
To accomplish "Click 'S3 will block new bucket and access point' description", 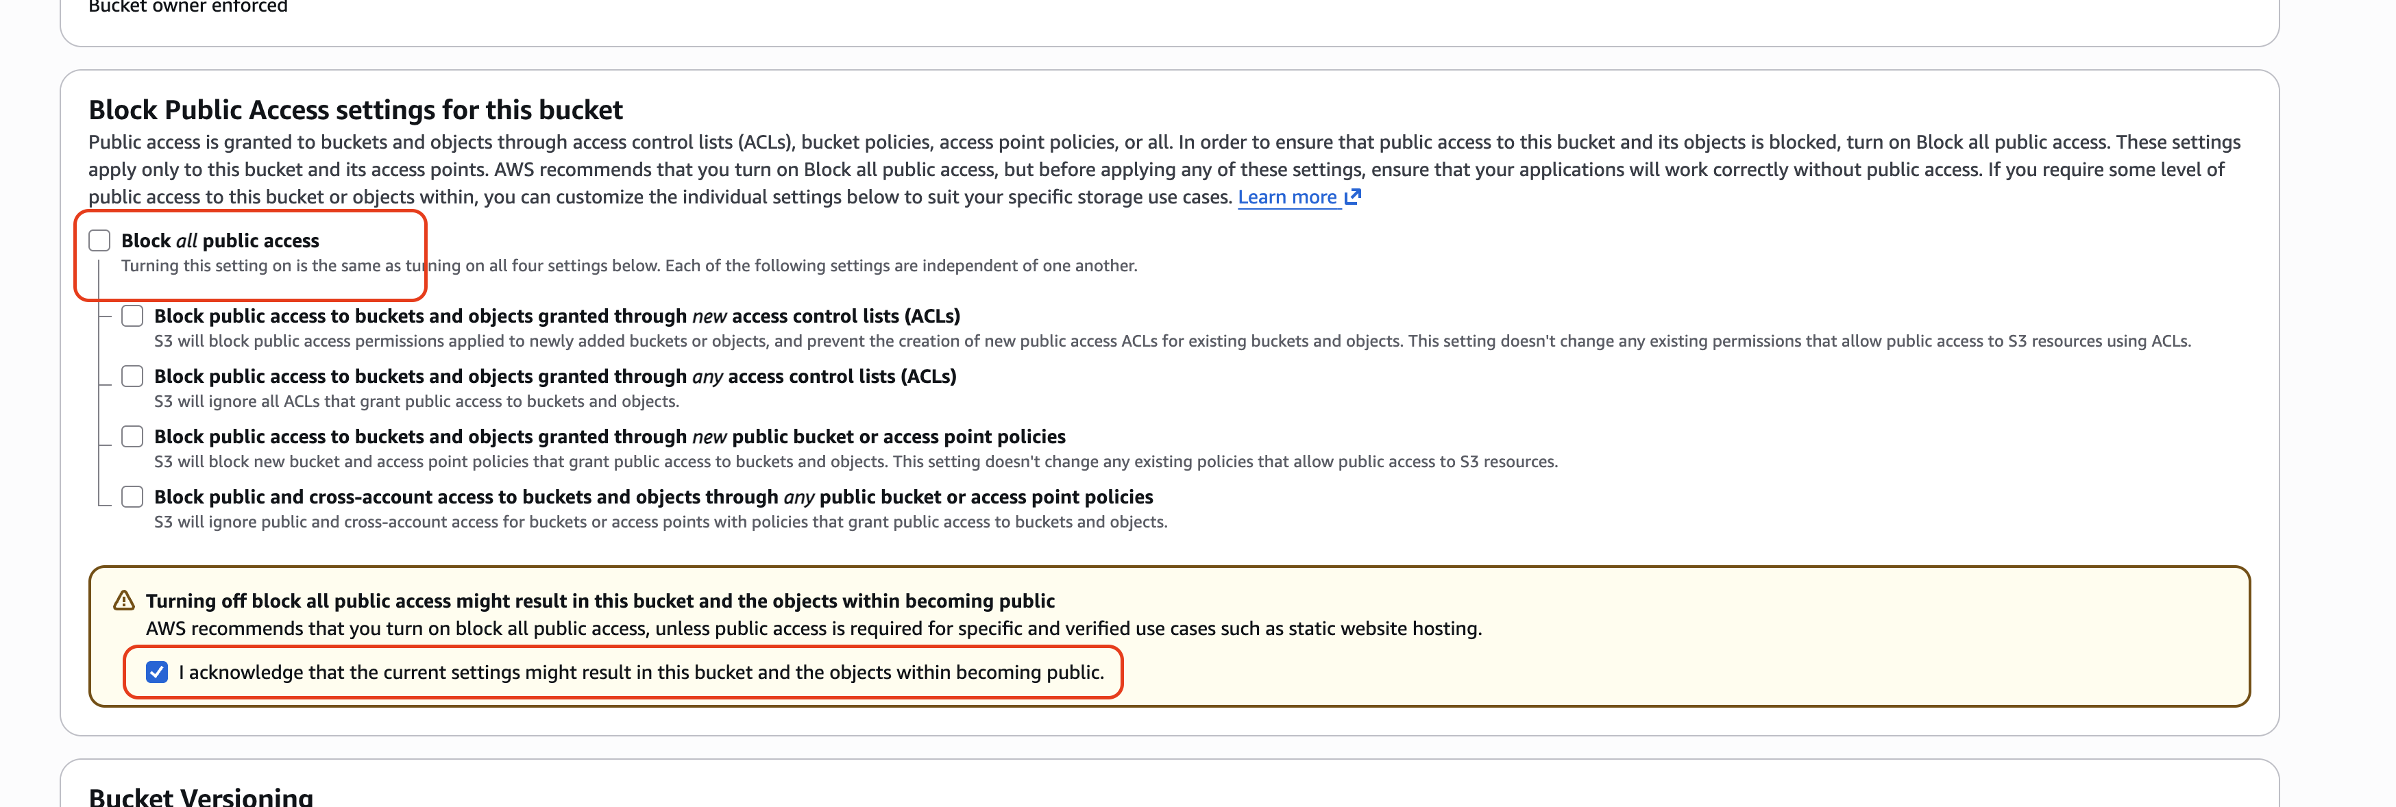I will coord(856,462).
